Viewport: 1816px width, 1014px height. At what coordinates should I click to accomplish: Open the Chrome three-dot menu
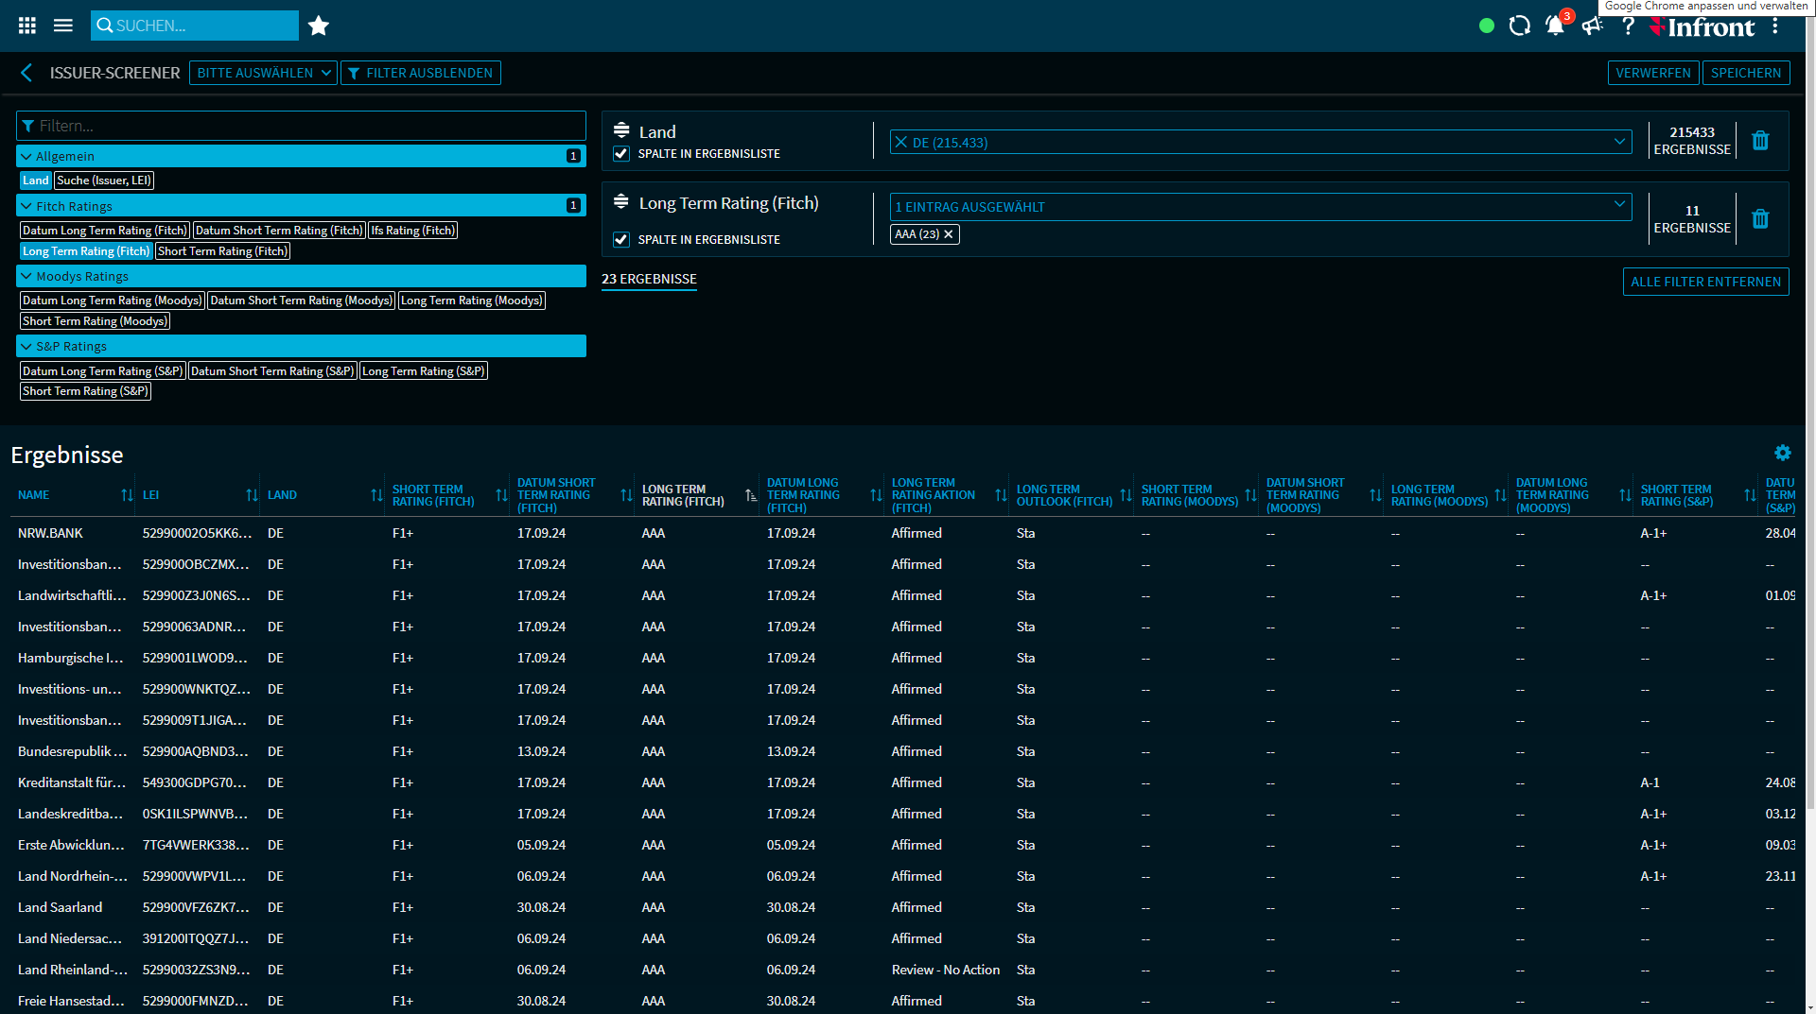(x=1776, y=26)
